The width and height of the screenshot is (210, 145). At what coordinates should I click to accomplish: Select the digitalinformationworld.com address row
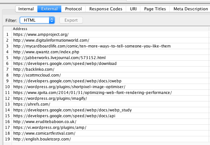(51, 40)
